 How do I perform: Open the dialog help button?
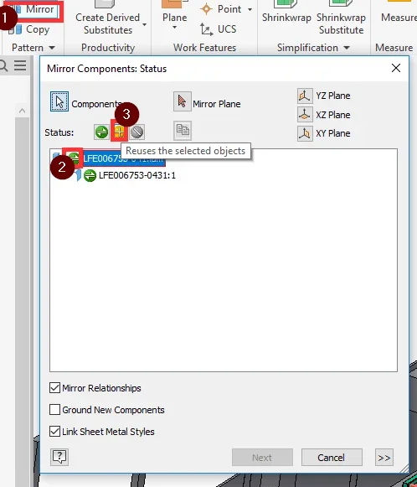[59, 457]
